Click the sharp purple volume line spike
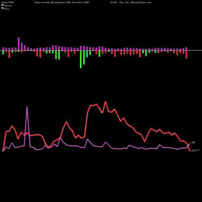 pyautogui.click(x=27, y=107)
